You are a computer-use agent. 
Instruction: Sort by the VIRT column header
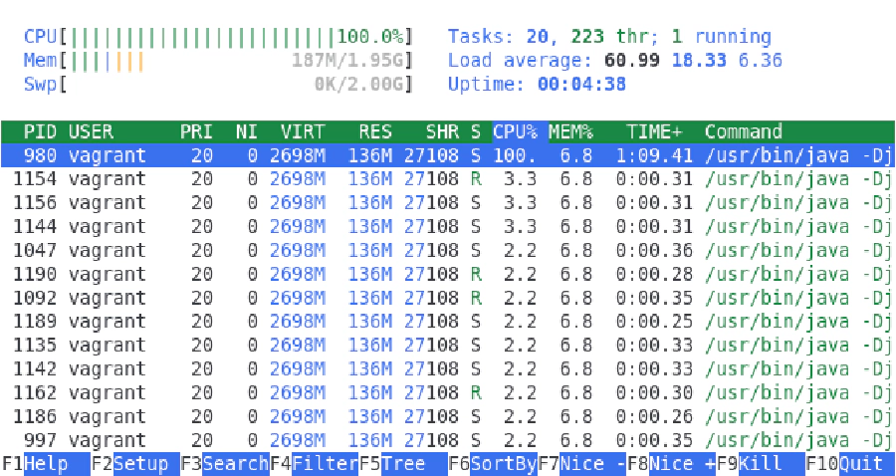pyautogui.click(x=303, y=132)
